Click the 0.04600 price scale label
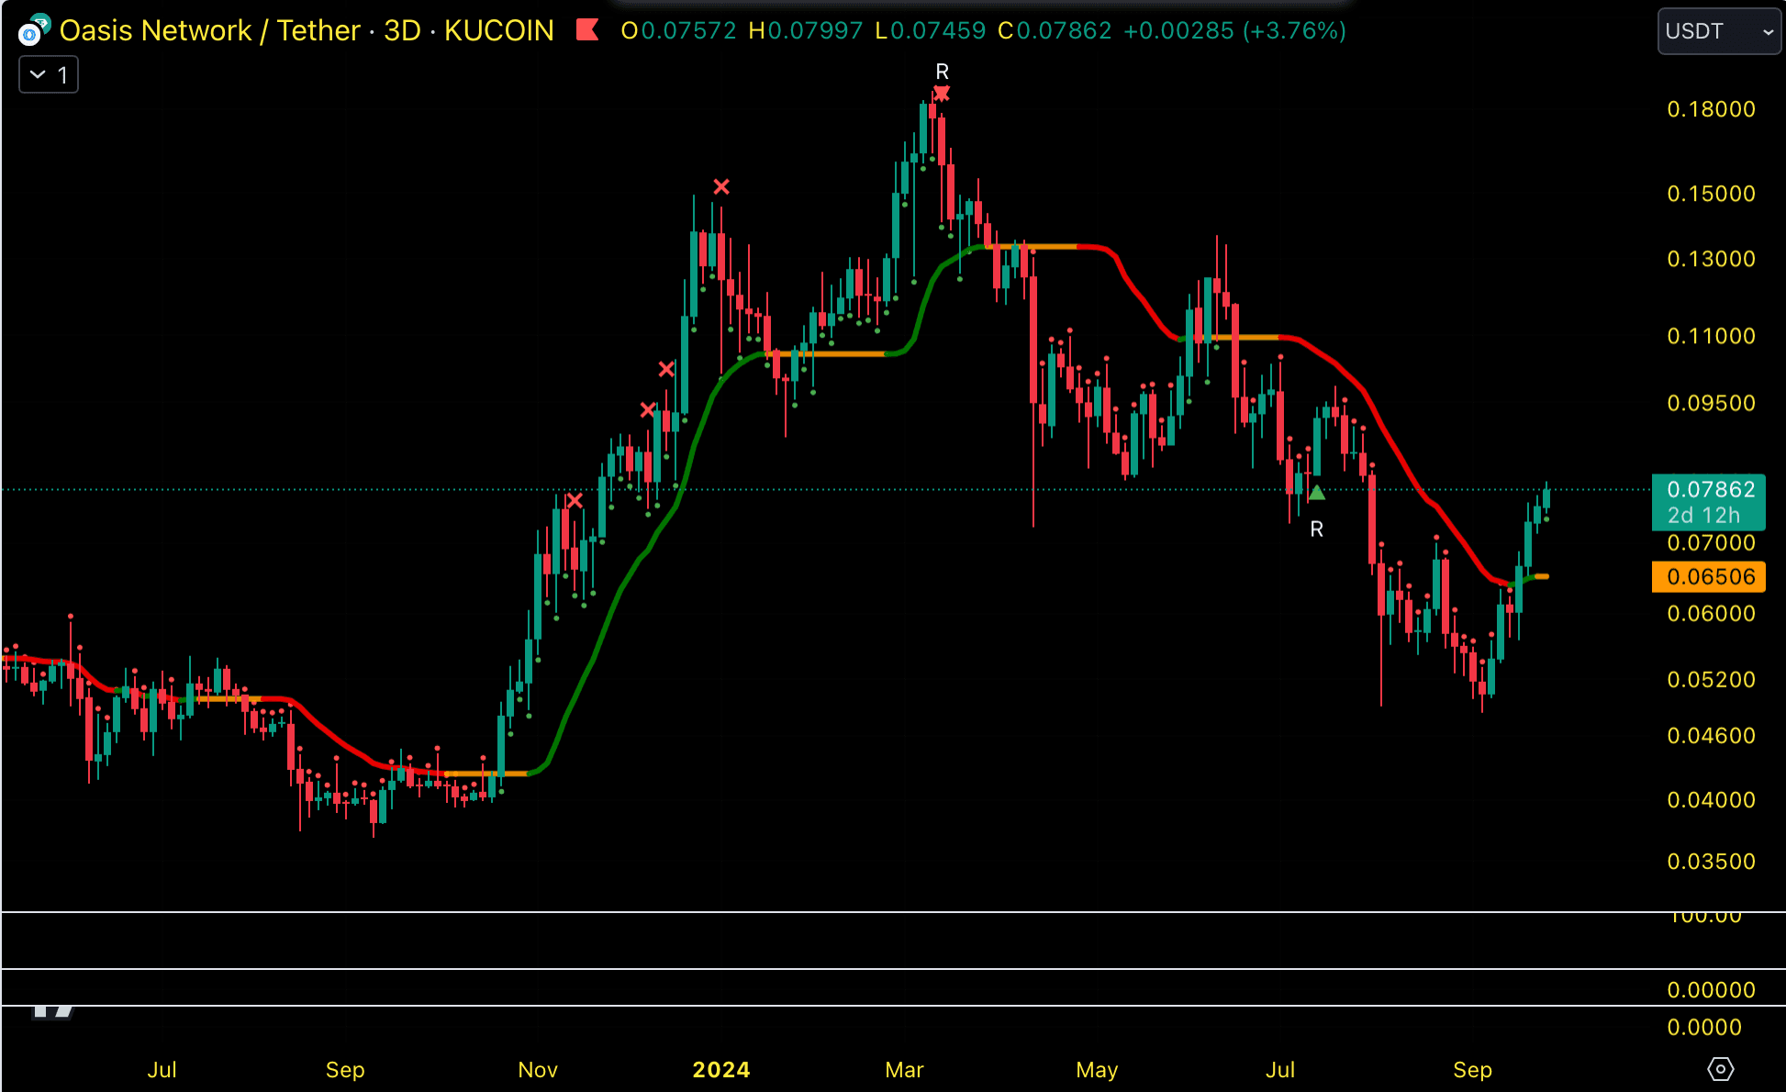The height and width of the screenshot is (1092, 1786). tap(1711, 735)
